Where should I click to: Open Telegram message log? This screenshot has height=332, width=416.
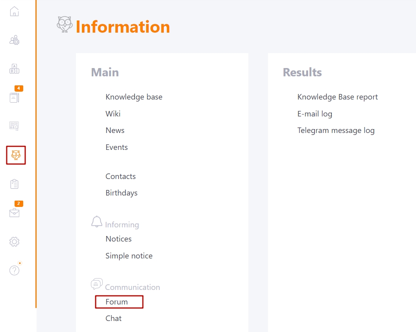pyautogui.click(x=336, y=131)
